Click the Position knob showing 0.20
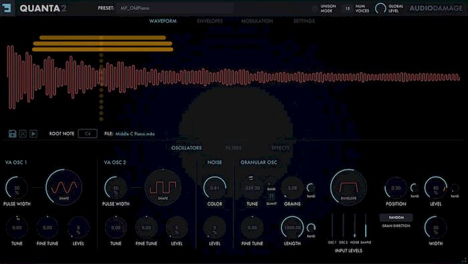468x264 pixels. (x=396, y=188)
